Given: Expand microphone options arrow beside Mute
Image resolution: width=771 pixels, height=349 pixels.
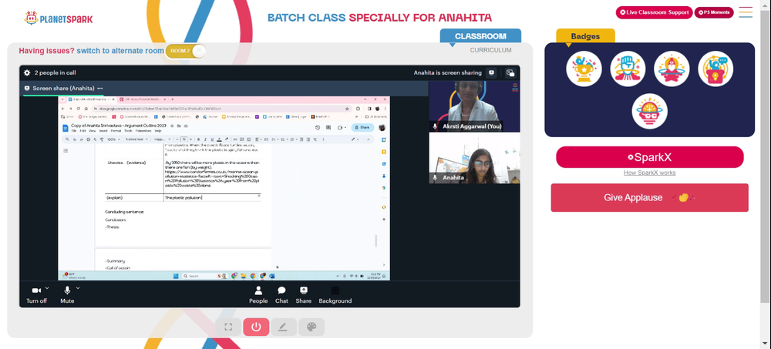Looking at the screenshot, I should click(78, 287).
